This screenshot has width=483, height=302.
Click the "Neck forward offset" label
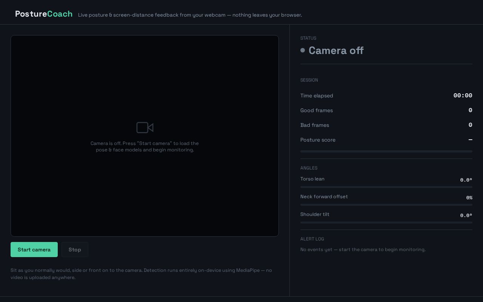click(324, 197)
